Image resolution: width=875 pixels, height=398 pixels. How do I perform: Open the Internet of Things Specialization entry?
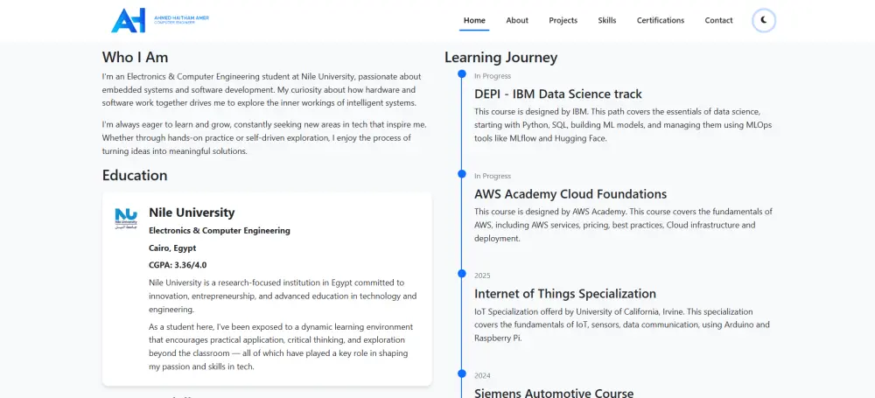[x=565, y=294]
